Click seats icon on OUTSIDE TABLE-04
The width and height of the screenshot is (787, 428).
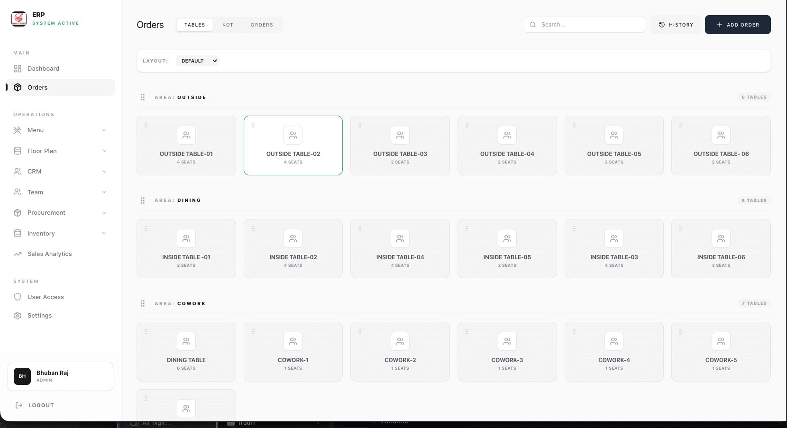(x=507, y=135)
